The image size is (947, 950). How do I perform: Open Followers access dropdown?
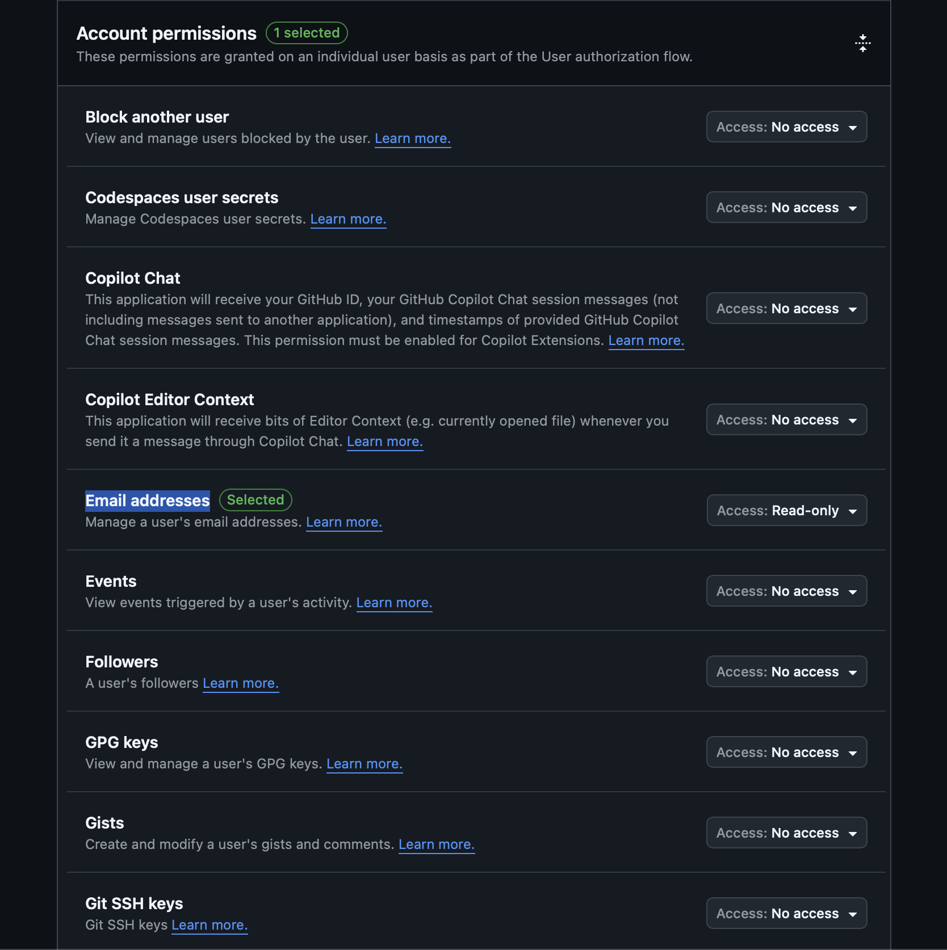(786, 671)
